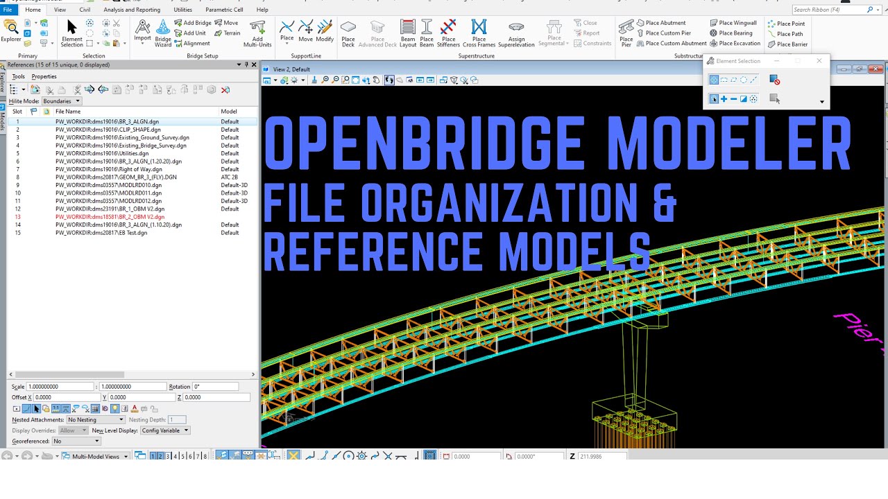Open the Tools menu in References panel
This screenshot has height=499, width=888.
coord(18,76)
